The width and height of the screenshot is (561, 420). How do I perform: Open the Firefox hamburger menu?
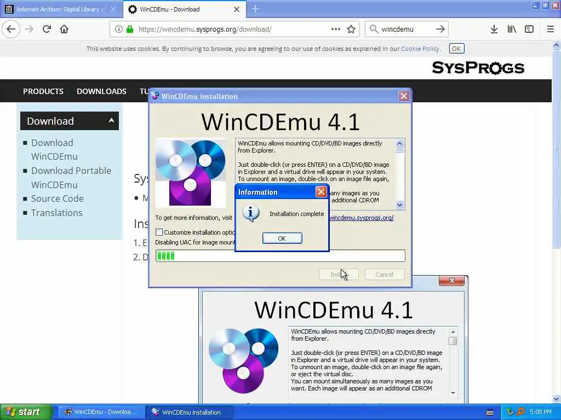pos(551,30)
